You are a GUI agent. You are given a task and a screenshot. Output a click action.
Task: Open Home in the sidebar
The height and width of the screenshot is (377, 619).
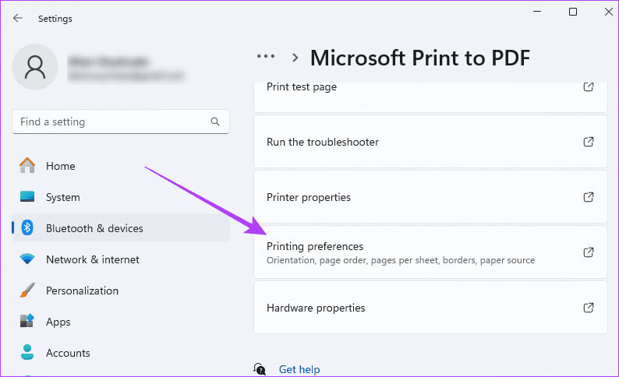[121, 166]
